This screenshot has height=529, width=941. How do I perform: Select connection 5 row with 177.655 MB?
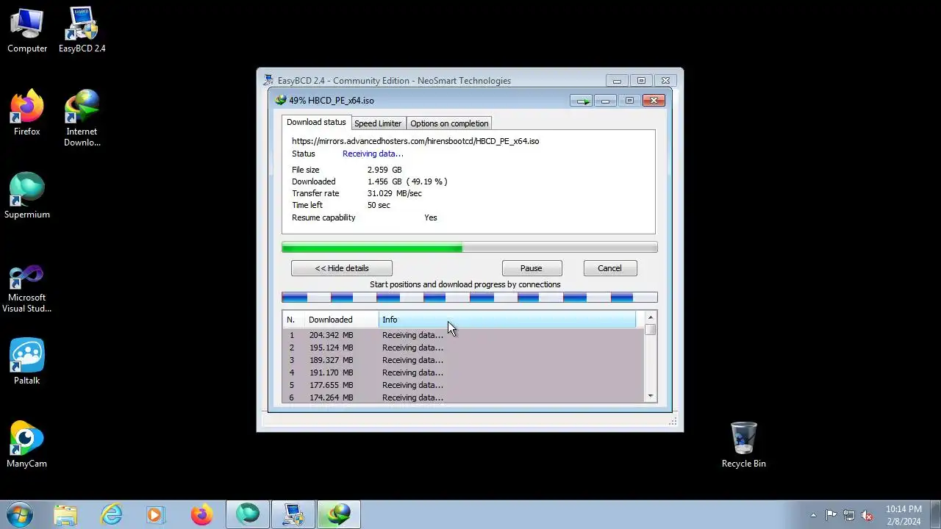tap(463, 385)
